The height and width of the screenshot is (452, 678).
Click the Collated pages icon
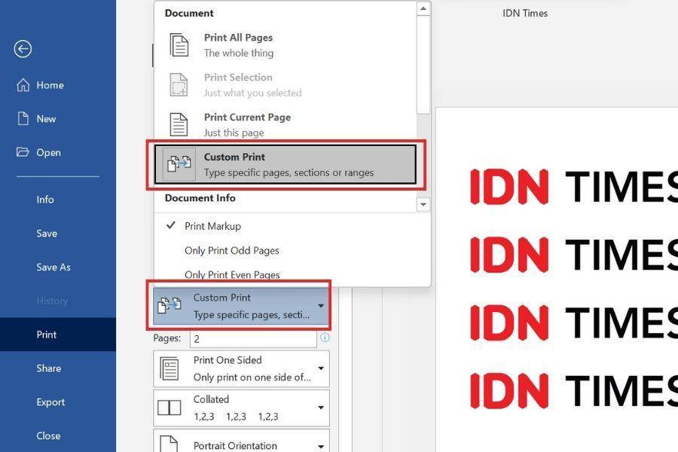[x=169, y=408]
